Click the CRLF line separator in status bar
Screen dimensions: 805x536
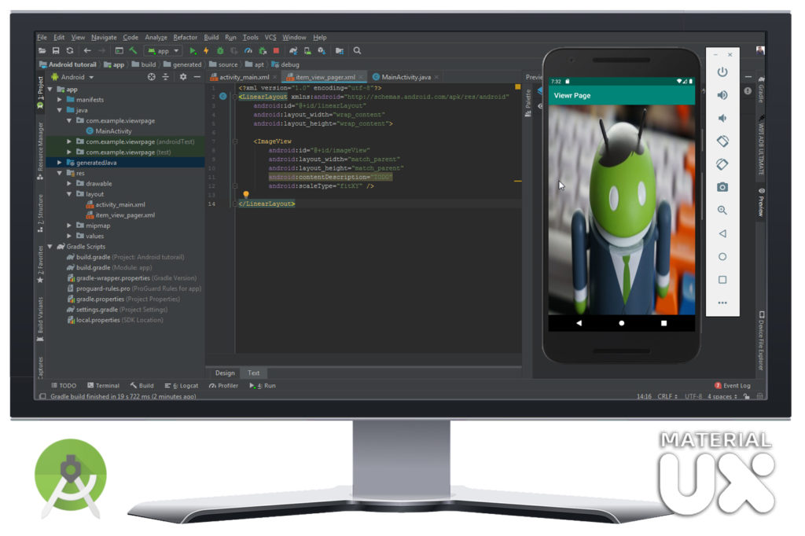click(667, 396)
